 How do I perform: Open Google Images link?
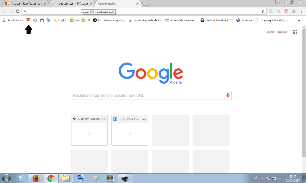(282, 32)
